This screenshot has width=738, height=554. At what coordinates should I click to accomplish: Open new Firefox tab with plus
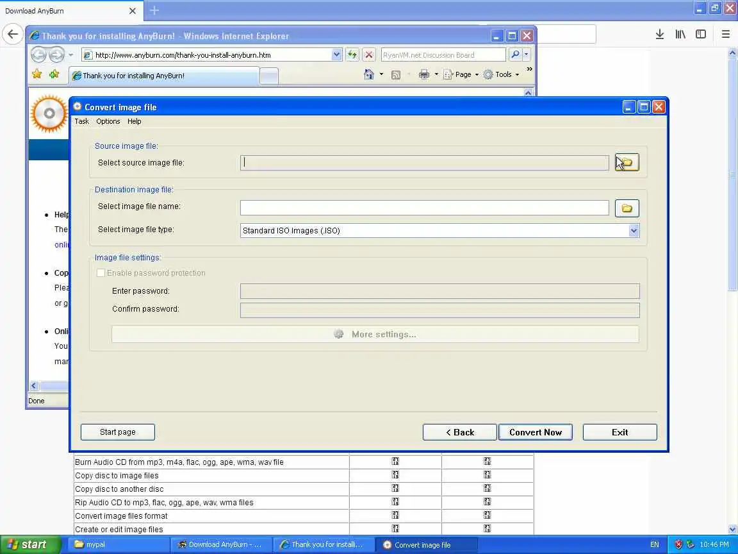pyautogui.click(x=154, y=10)
